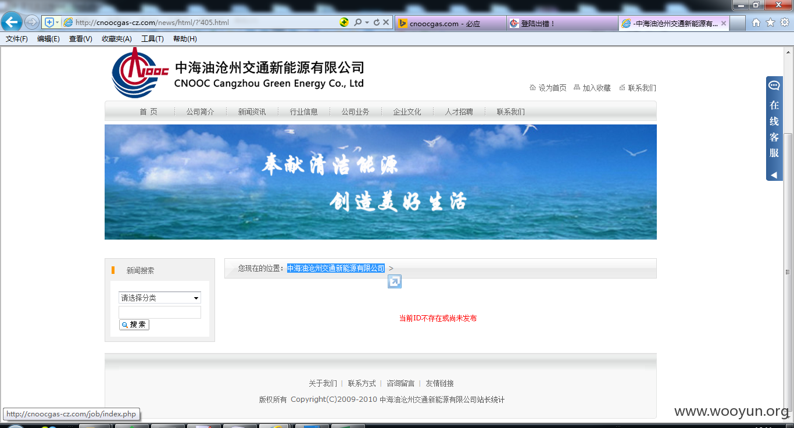Open the 收藏夹(A) menu

tap(117, 39)
